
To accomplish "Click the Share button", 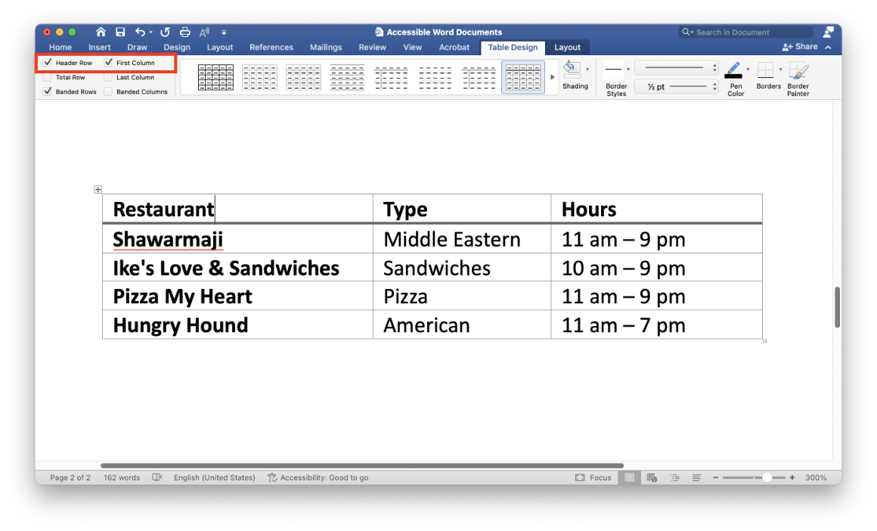I will point(801,46).
